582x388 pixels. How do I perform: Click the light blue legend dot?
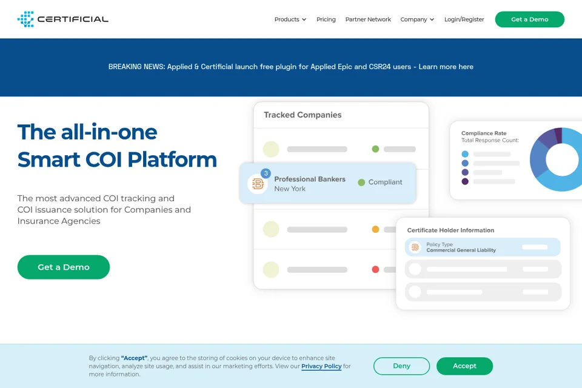coord(465,154)
